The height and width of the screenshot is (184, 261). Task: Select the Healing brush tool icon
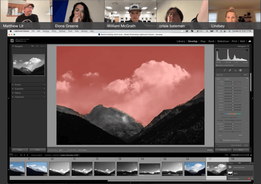[230, 70]
